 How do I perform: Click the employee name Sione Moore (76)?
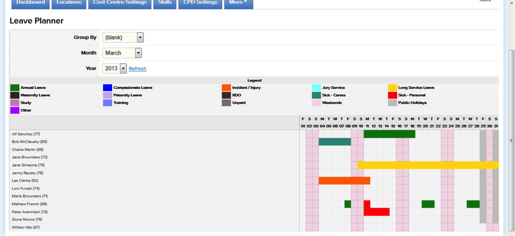click(27, 220)
